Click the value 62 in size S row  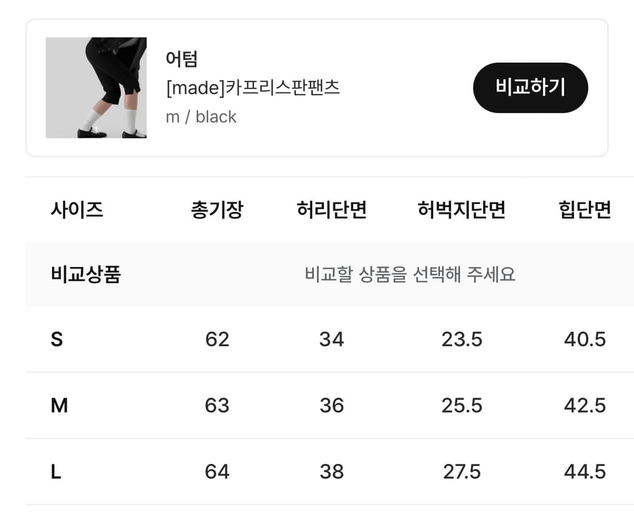coord(217,340)
